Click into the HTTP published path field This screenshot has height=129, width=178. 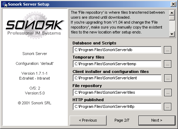pos(117,107)
